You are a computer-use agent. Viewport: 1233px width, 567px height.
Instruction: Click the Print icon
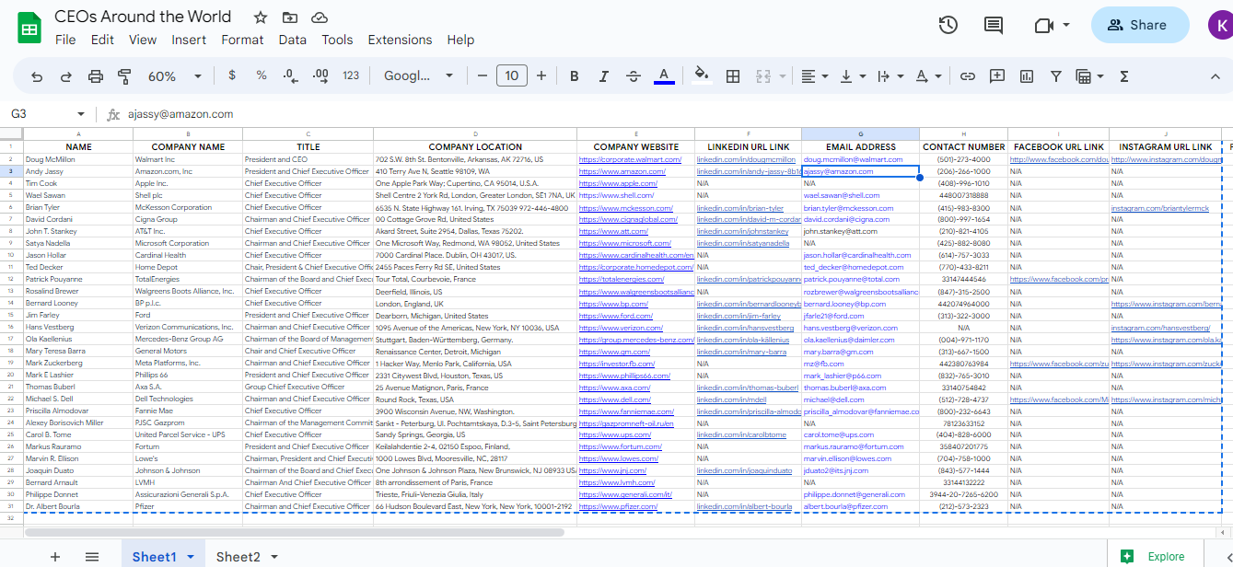96,76
